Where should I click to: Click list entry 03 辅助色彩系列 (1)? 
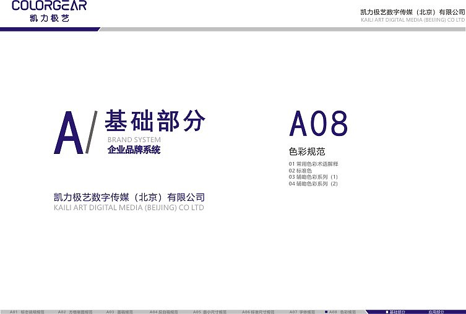(x=313, y=177)
